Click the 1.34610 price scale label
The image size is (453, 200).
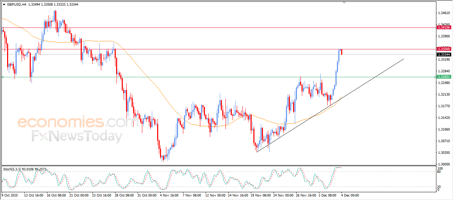click(444, 13)
